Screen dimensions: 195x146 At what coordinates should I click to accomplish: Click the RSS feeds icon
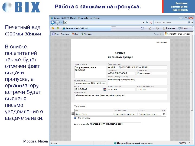[150, 28]
